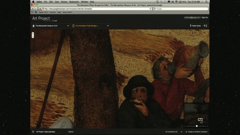Reload the page with refresh icon

[150, 9]
